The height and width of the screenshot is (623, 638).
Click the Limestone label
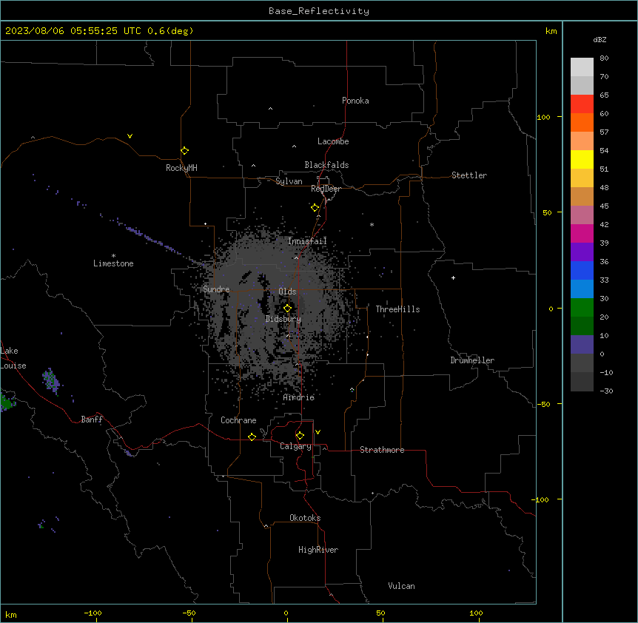[113, 263]
